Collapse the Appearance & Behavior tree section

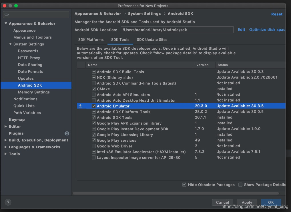(6, 23)
